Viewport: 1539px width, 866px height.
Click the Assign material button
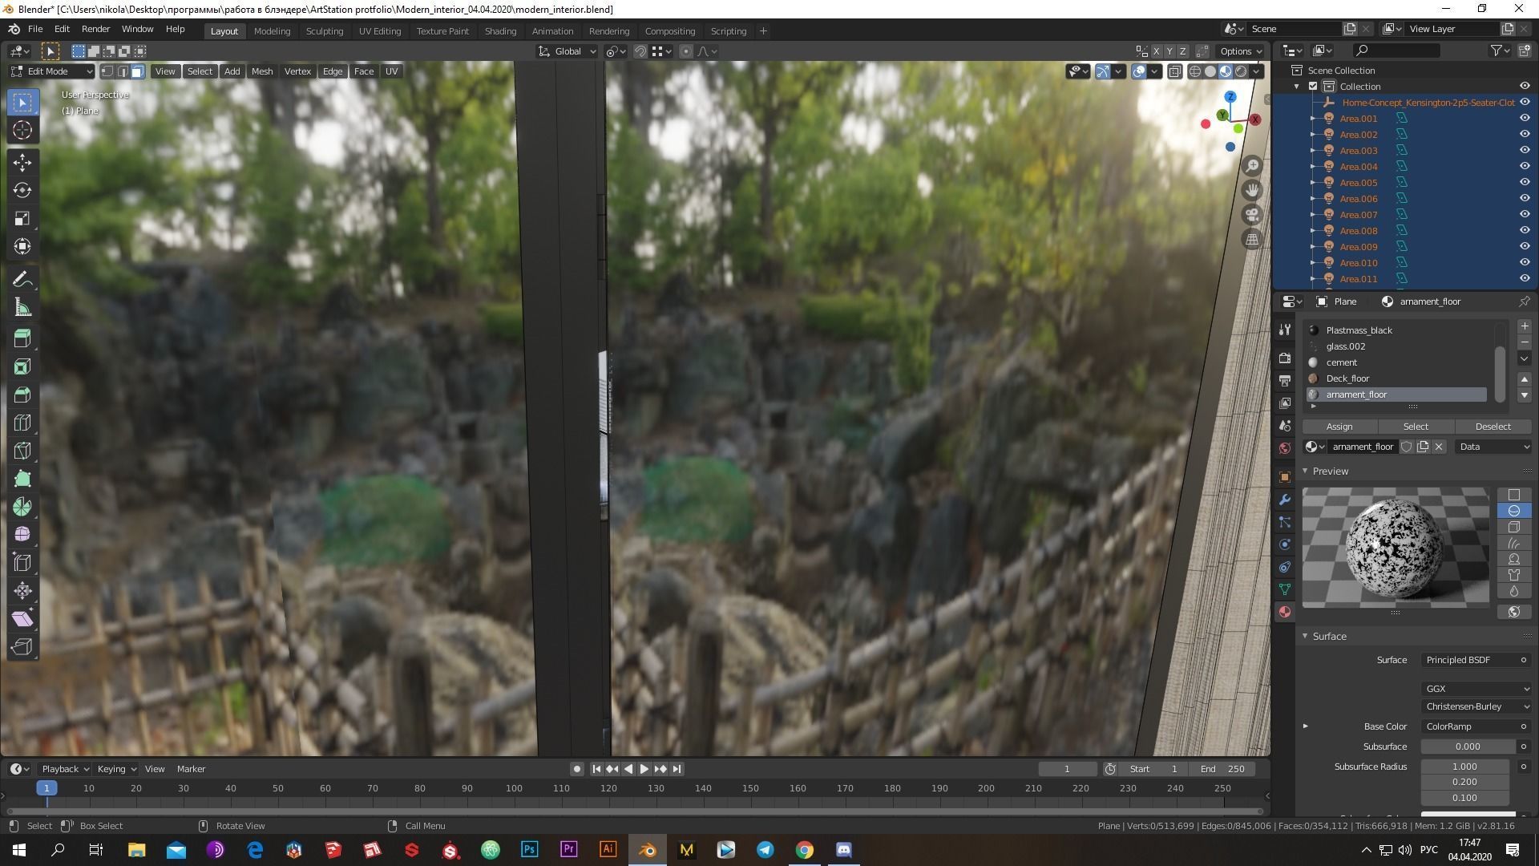[x=1339, y=427]
